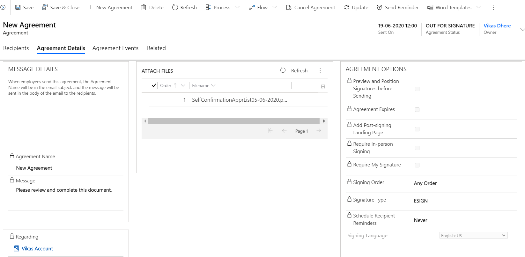Click the Cancel Agreement button text
The height and width of the screenshot is (257, 525).
point(314,7)
